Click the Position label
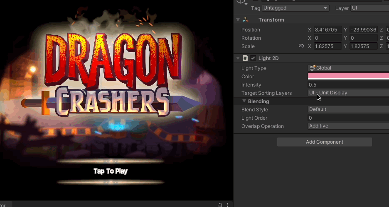Screen dimensions: 389x207 click(251, 30)
